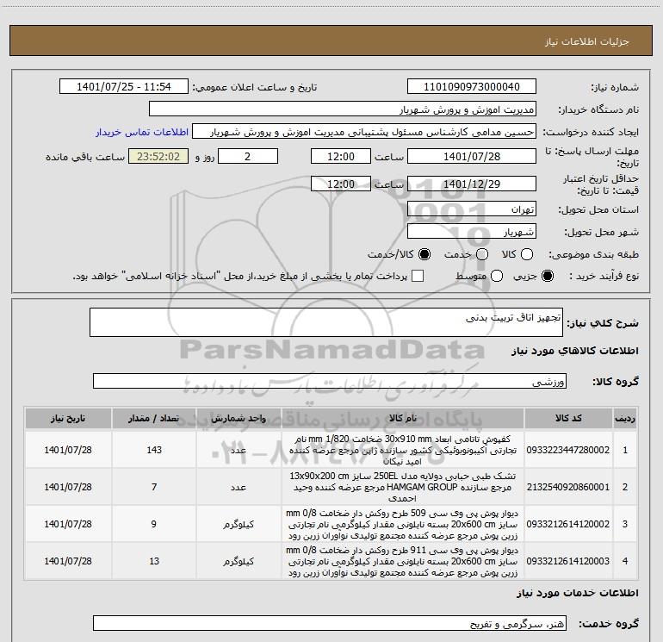This screenshot has width=663, height=642.
Task: Click quantity cell 13 in row 4
Action: point(154,561)
